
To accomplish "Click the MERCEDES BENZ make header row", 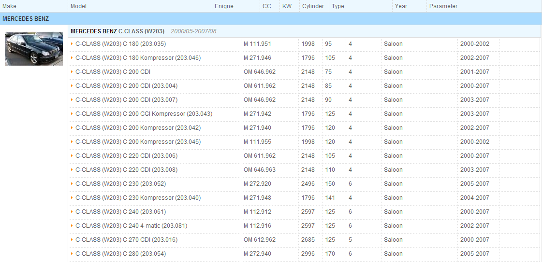I will tap(272, 19).
